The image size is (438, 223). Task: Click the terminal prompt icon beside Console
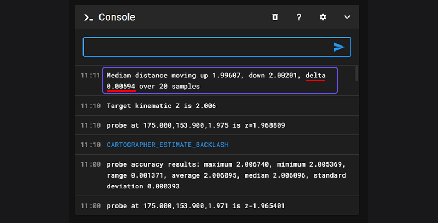pos(88,18)
